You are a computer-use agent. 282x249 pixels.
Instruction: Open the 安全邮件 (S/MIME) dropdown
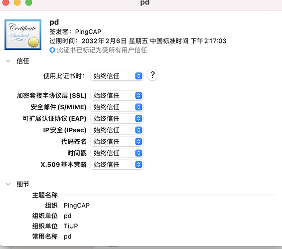(117, 107)
